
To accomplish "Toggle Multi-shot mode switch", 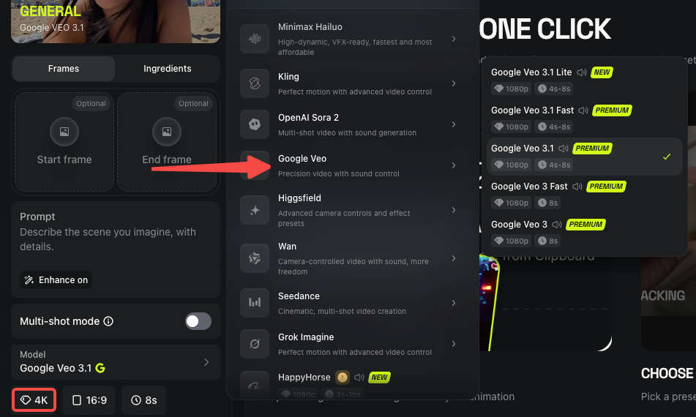I will point(198,321).
